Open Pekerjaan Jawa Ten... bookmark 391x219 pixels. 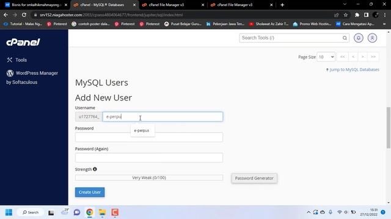[225, 24]
